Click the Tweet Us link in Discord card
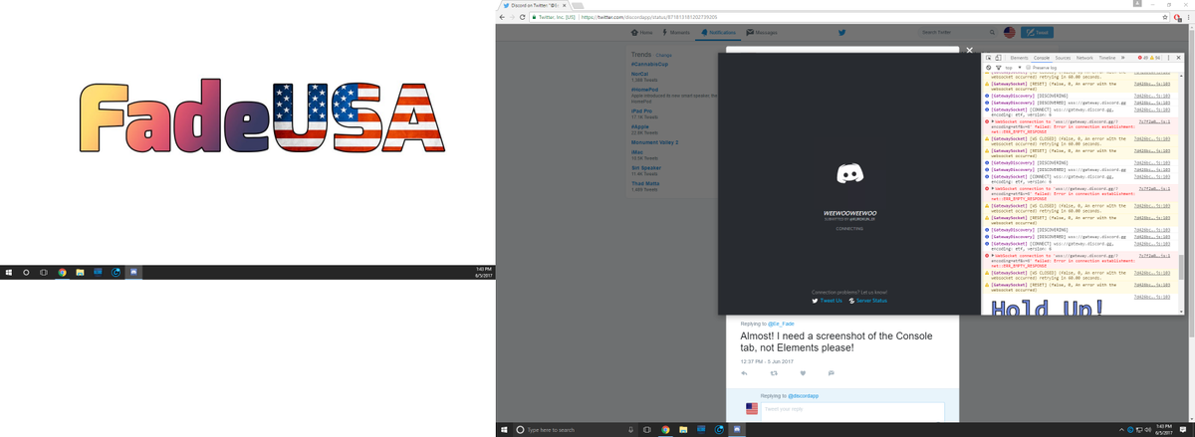The image size is (1195, 437). (x=828, y=300)
